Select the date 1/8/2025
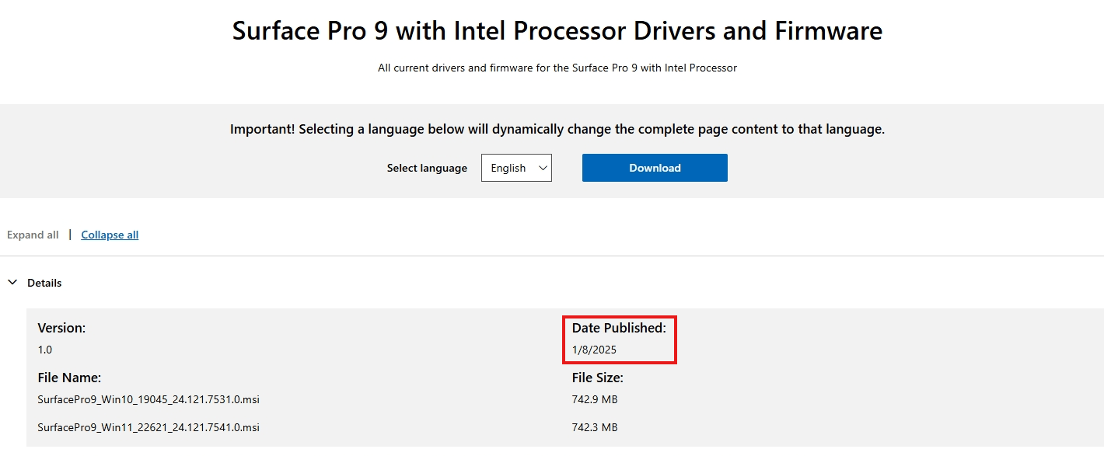The image size is (1104, 456). 594,350
